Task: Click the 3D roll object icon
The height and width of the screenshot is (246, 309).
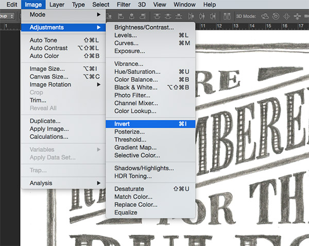Action: point(277,16)
